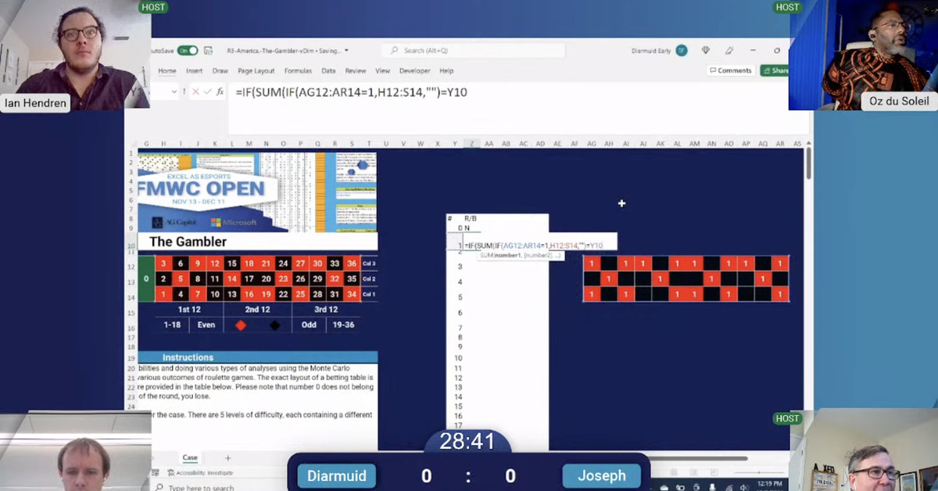Click the red diamond bet cell
The image size is (938, 491).
point(241,324)
